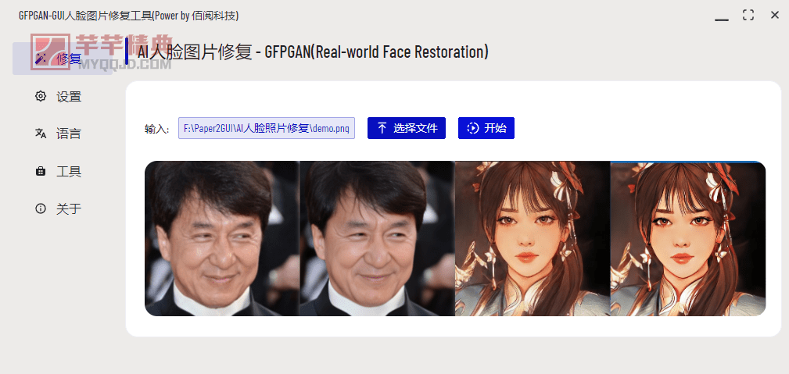Click the translate icon next to 语言
The height and width of the screenshot is (374, 789).
pos(40,134)
